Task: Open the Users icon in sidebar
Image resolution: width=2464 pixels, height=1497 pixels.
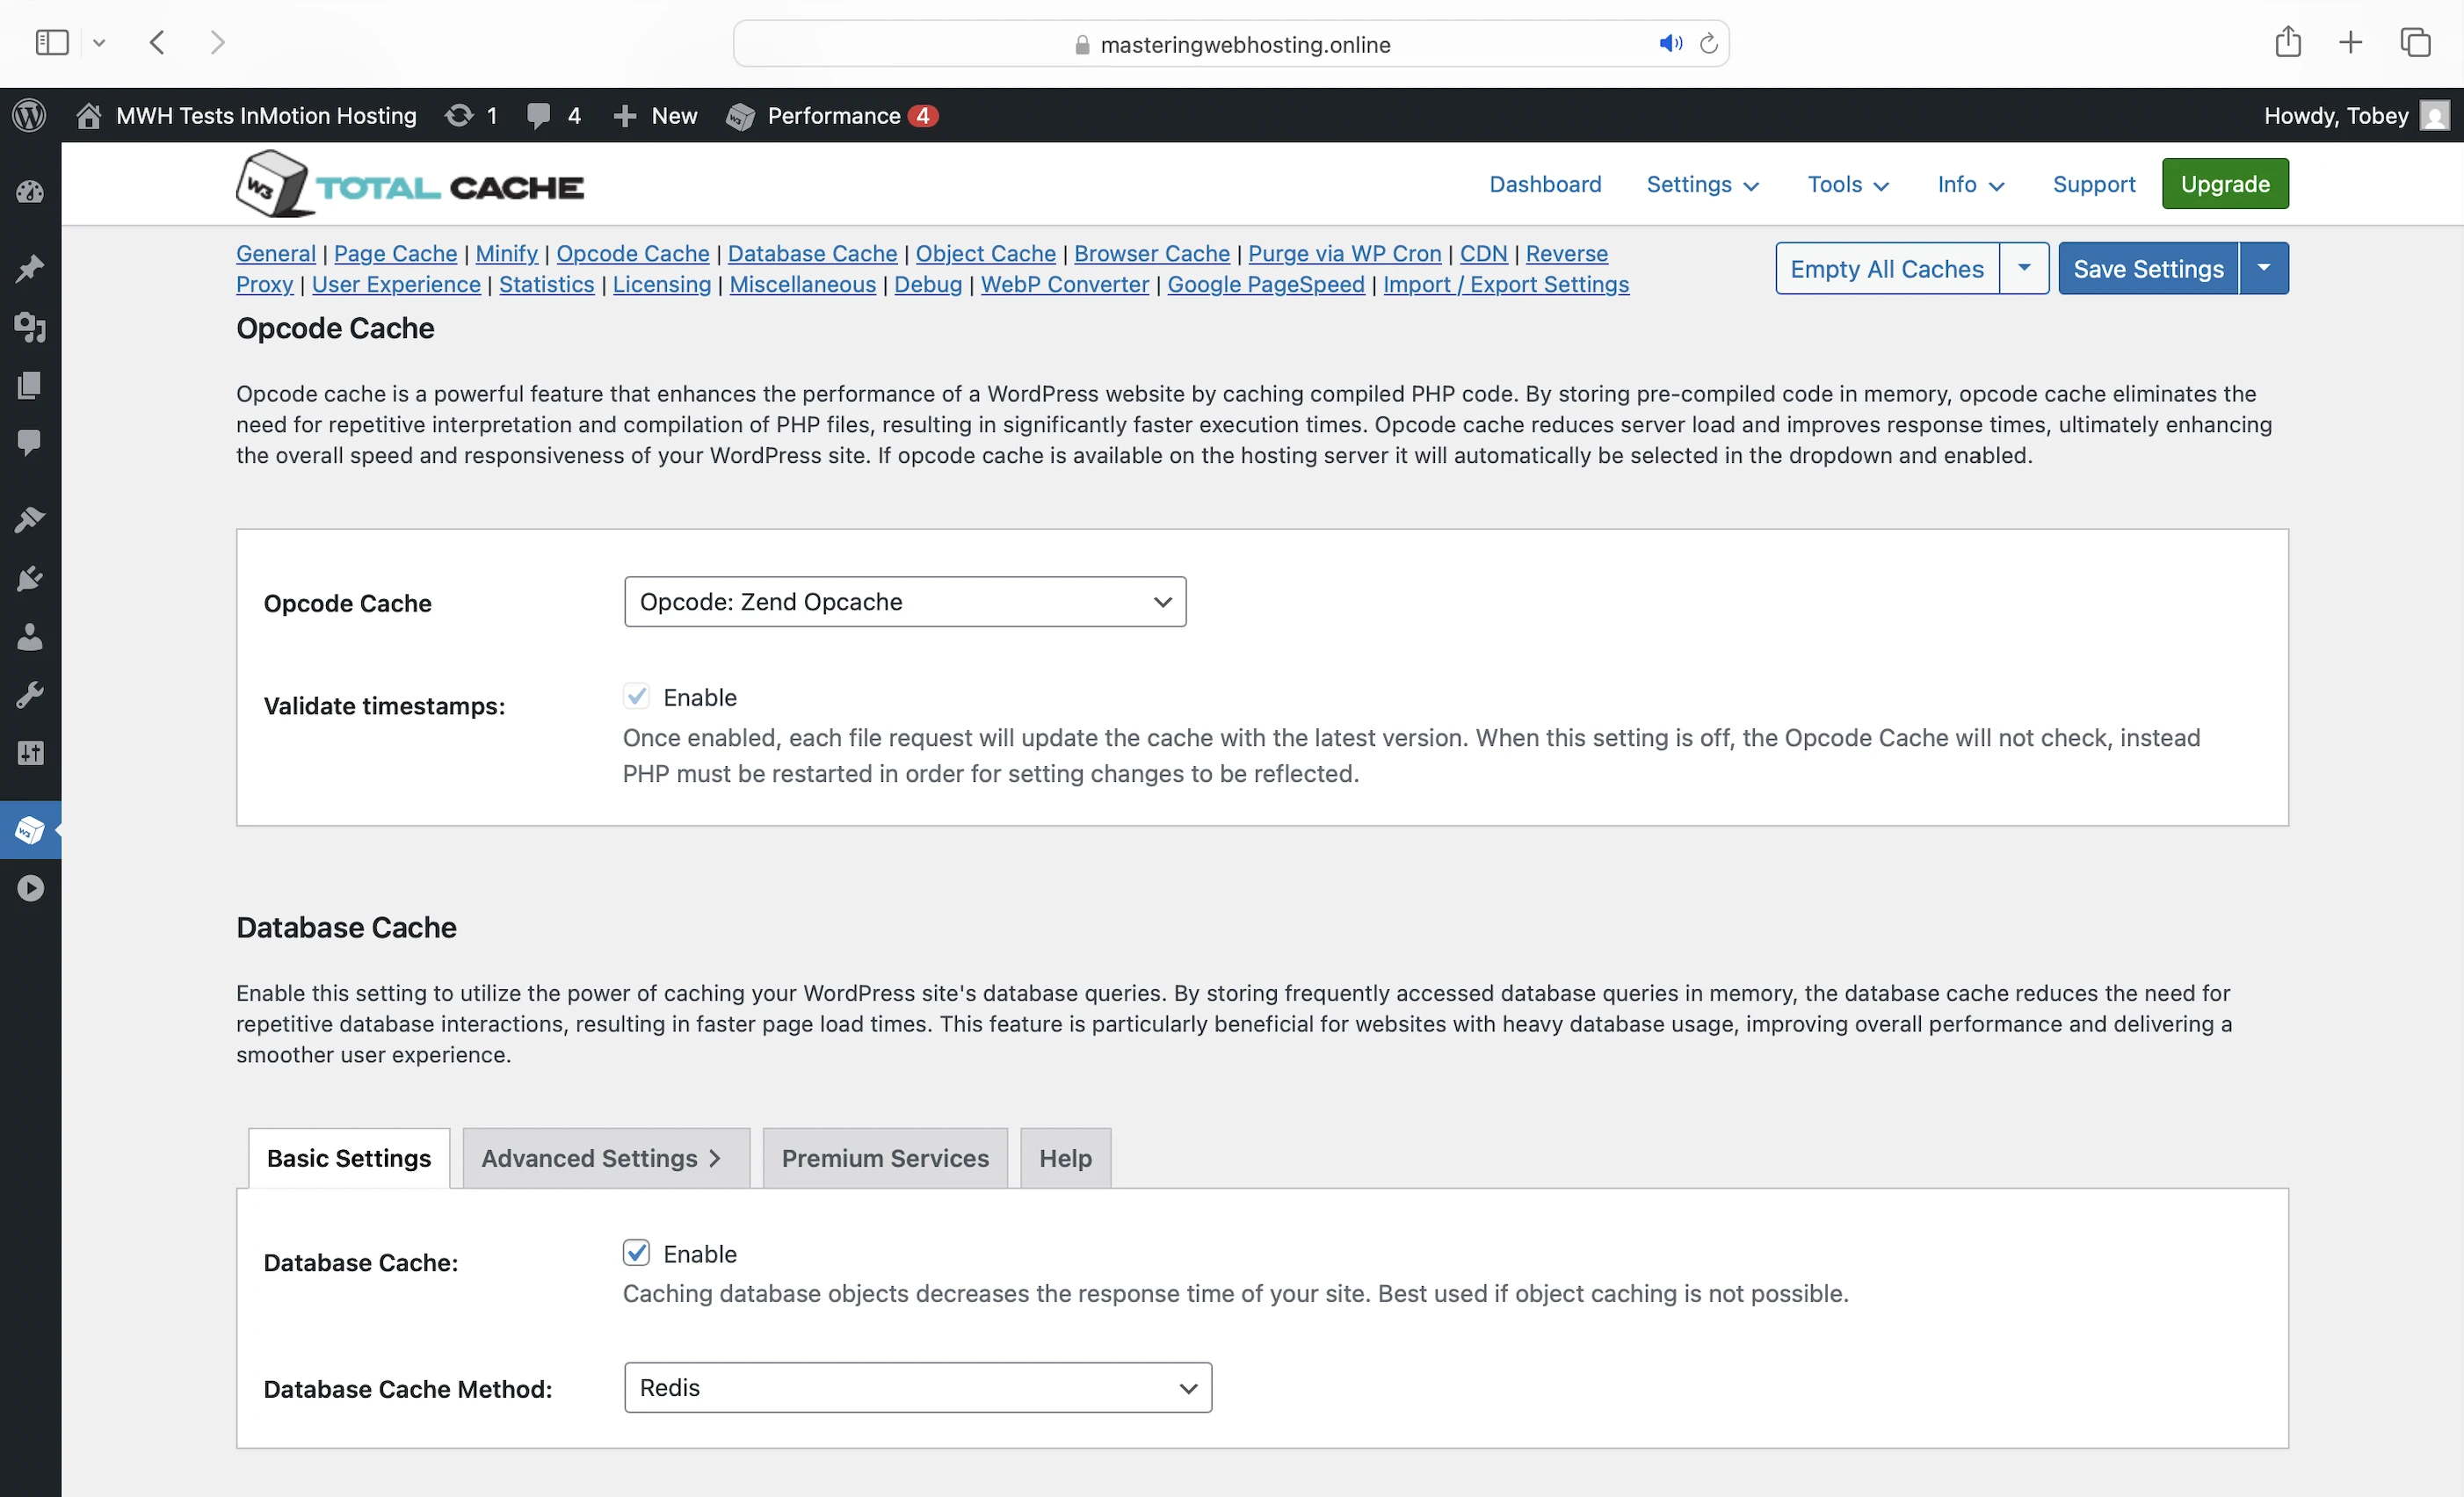Action: [30, 637]
